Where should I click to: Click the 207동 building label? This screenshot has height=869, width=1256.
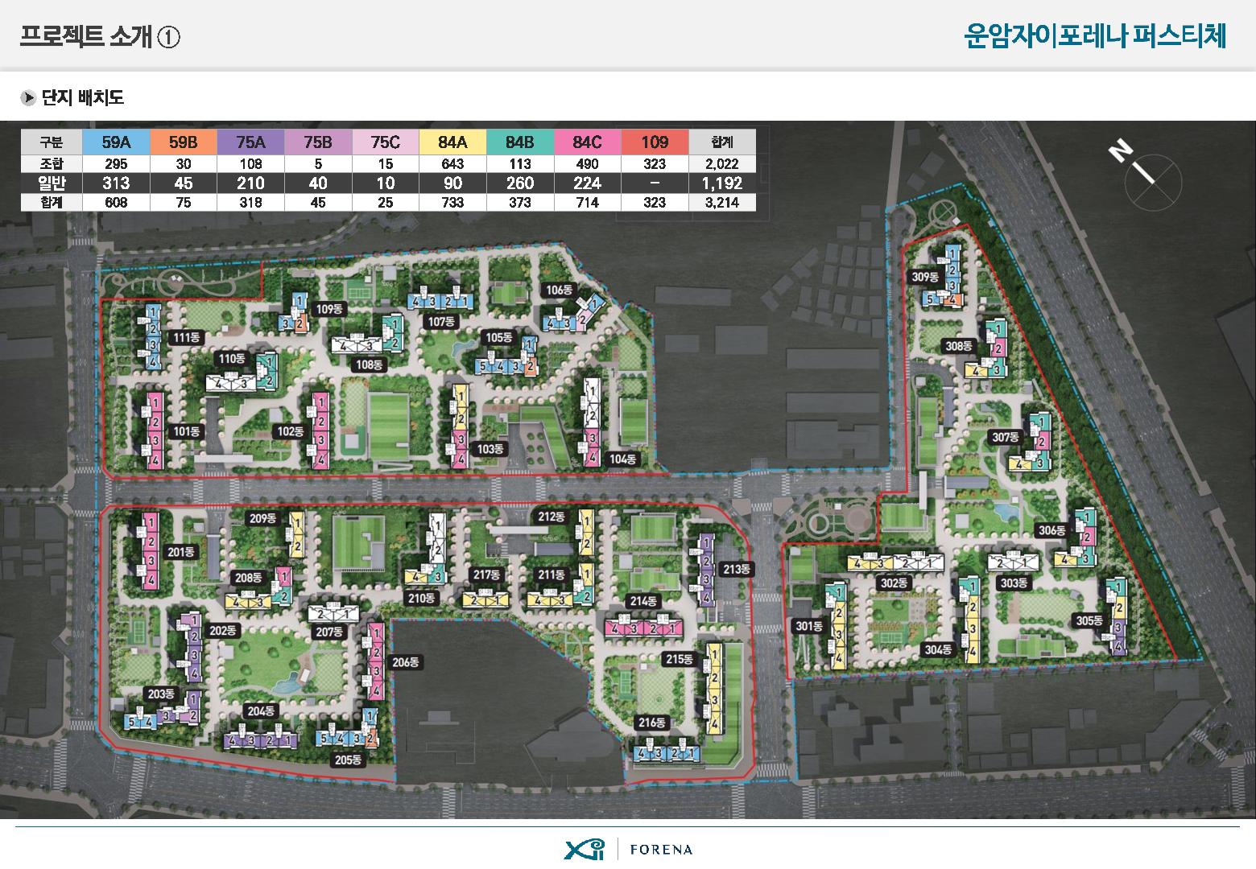[329, 632]
